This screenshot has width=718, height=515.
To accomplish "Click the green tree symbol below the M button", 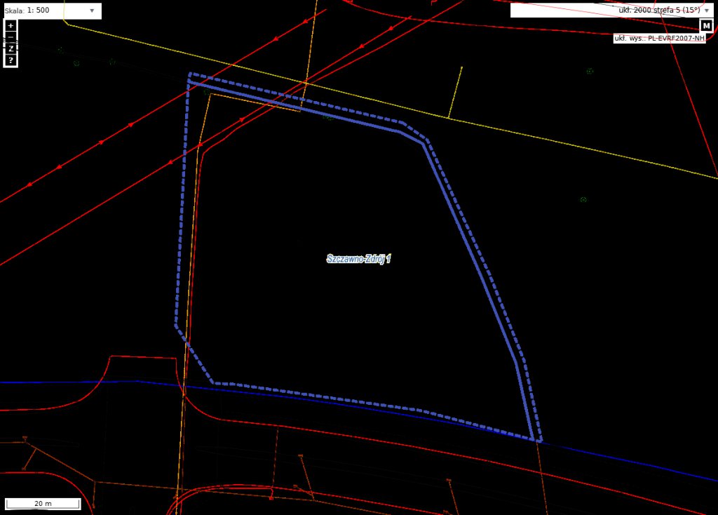I will pyautogui.click(x=590, y=71).
